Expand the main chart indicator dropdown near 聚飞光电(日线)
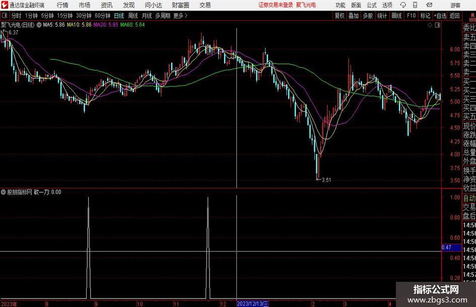Screen dimensions: 476x307 (x=39, y=25)
